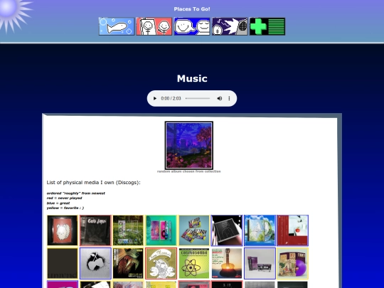Open the sunset guitar album thumbnail
Screen dimensions: 384x288
coord(227,264)
